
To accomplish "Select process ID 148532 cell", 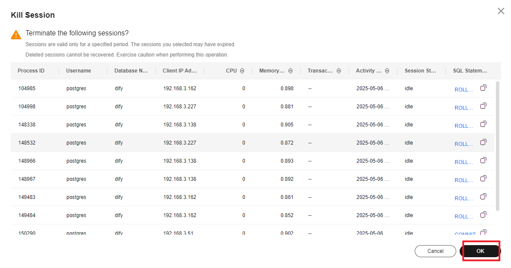I will (27, 143).
